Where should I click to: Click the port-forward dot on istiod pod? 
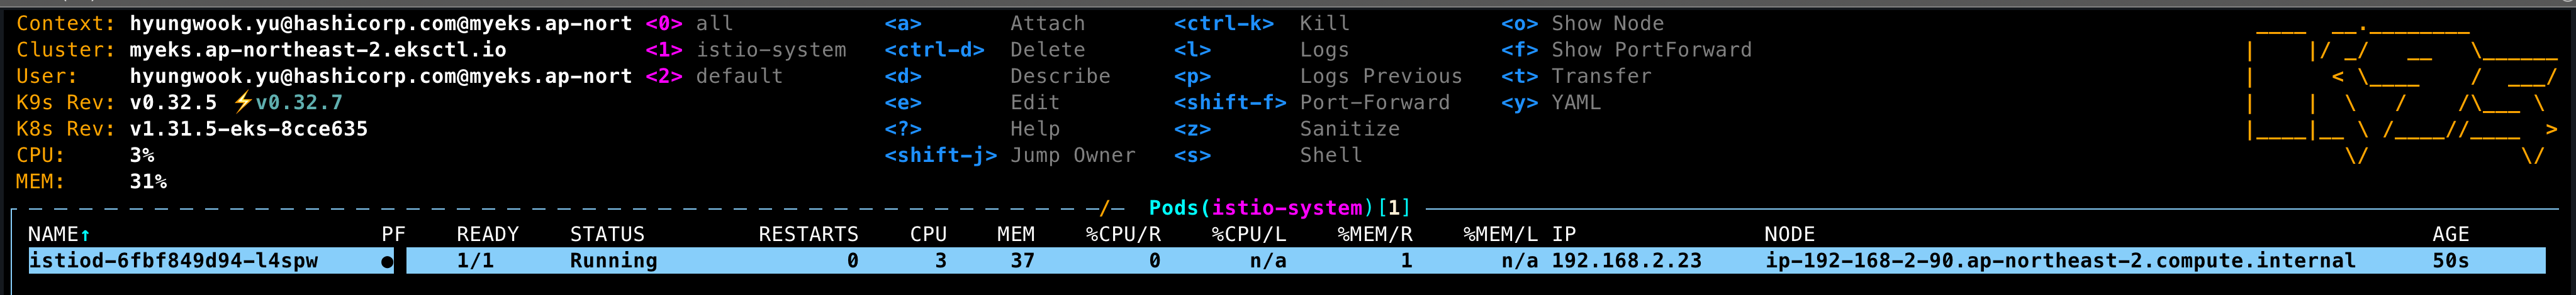click(x=387, y=261)
